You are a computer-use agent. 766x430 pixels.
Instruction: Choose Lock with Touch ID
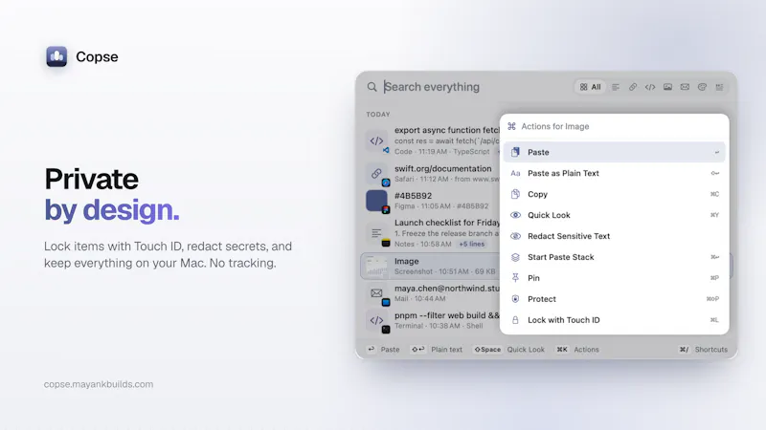tap(614, 320)
